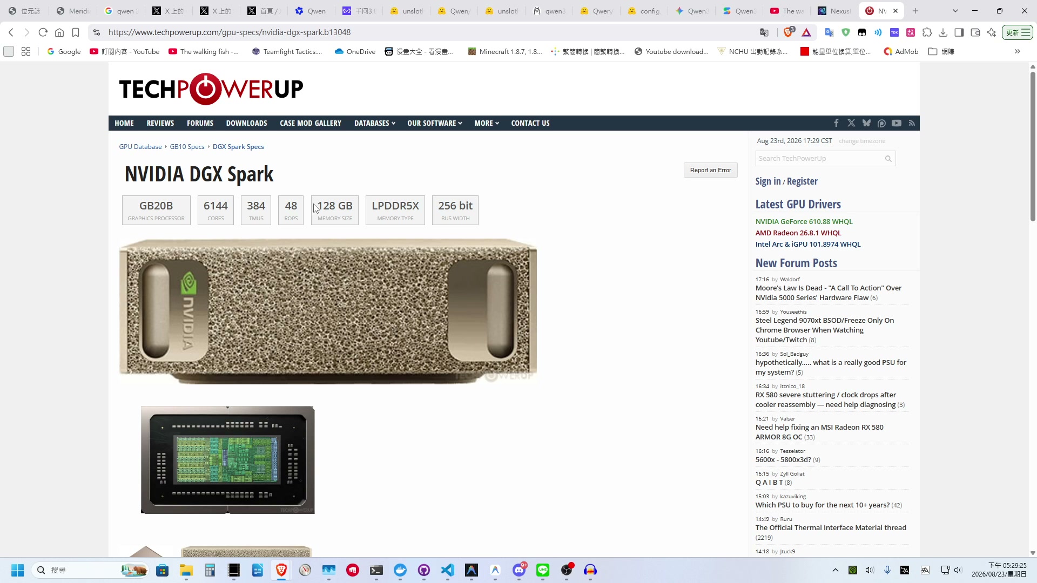Open Discord from taskbar
The image size is (1037, 583).
point(519,570)
